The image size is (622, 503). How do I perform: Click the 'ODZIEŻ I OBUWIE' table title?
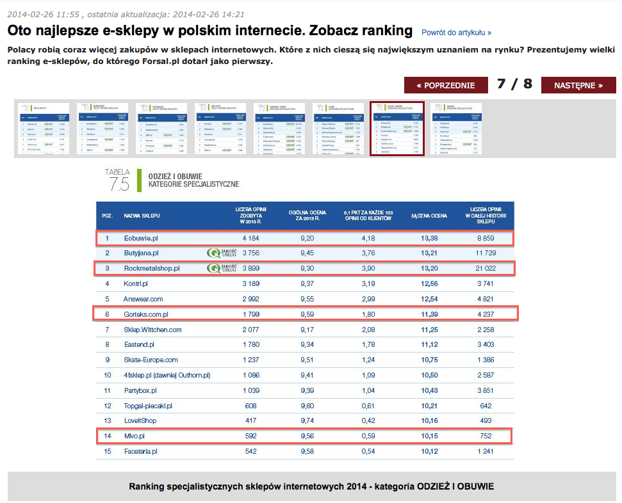coord(175,177)
